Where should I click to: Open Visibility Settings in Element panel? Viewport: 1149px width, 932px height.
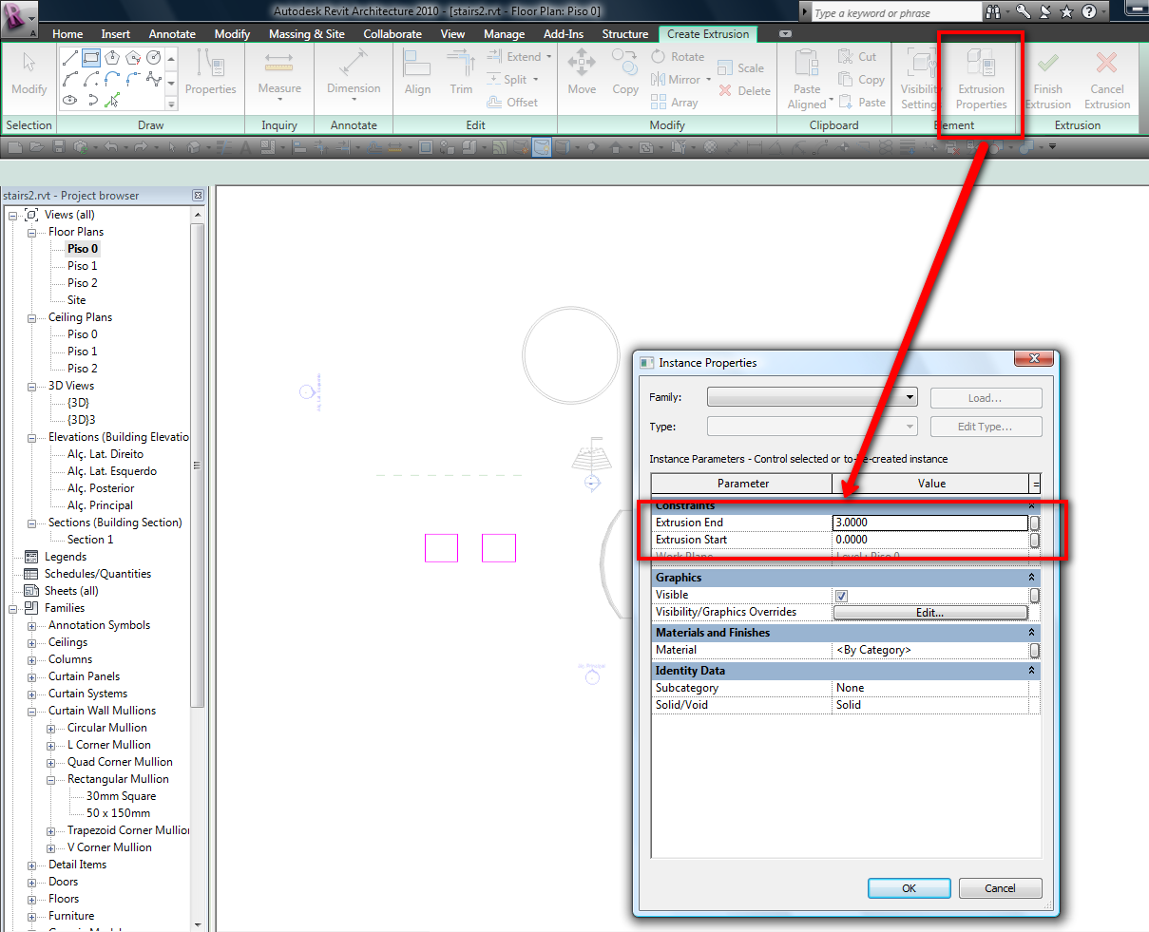click(x=920, y=79)
